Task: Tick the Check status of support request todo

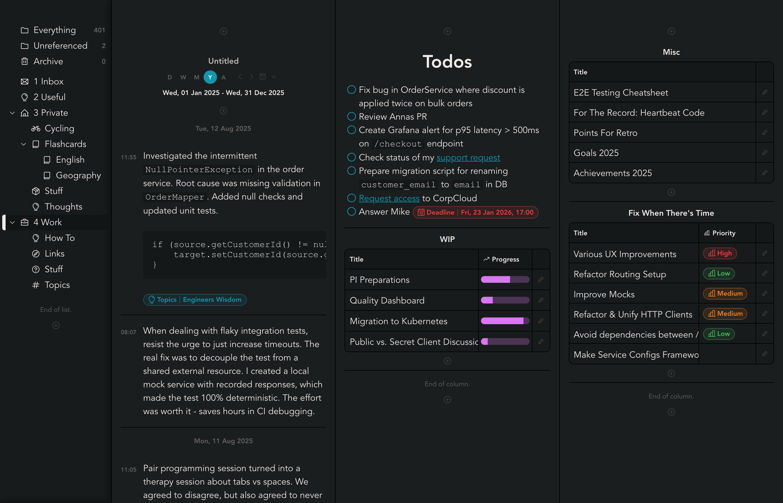Action: [351, 157]
